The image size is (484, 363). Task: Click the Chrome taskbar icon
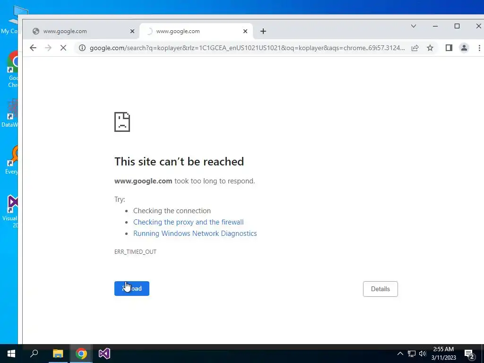pyautogui.click(x=81, y=354)
